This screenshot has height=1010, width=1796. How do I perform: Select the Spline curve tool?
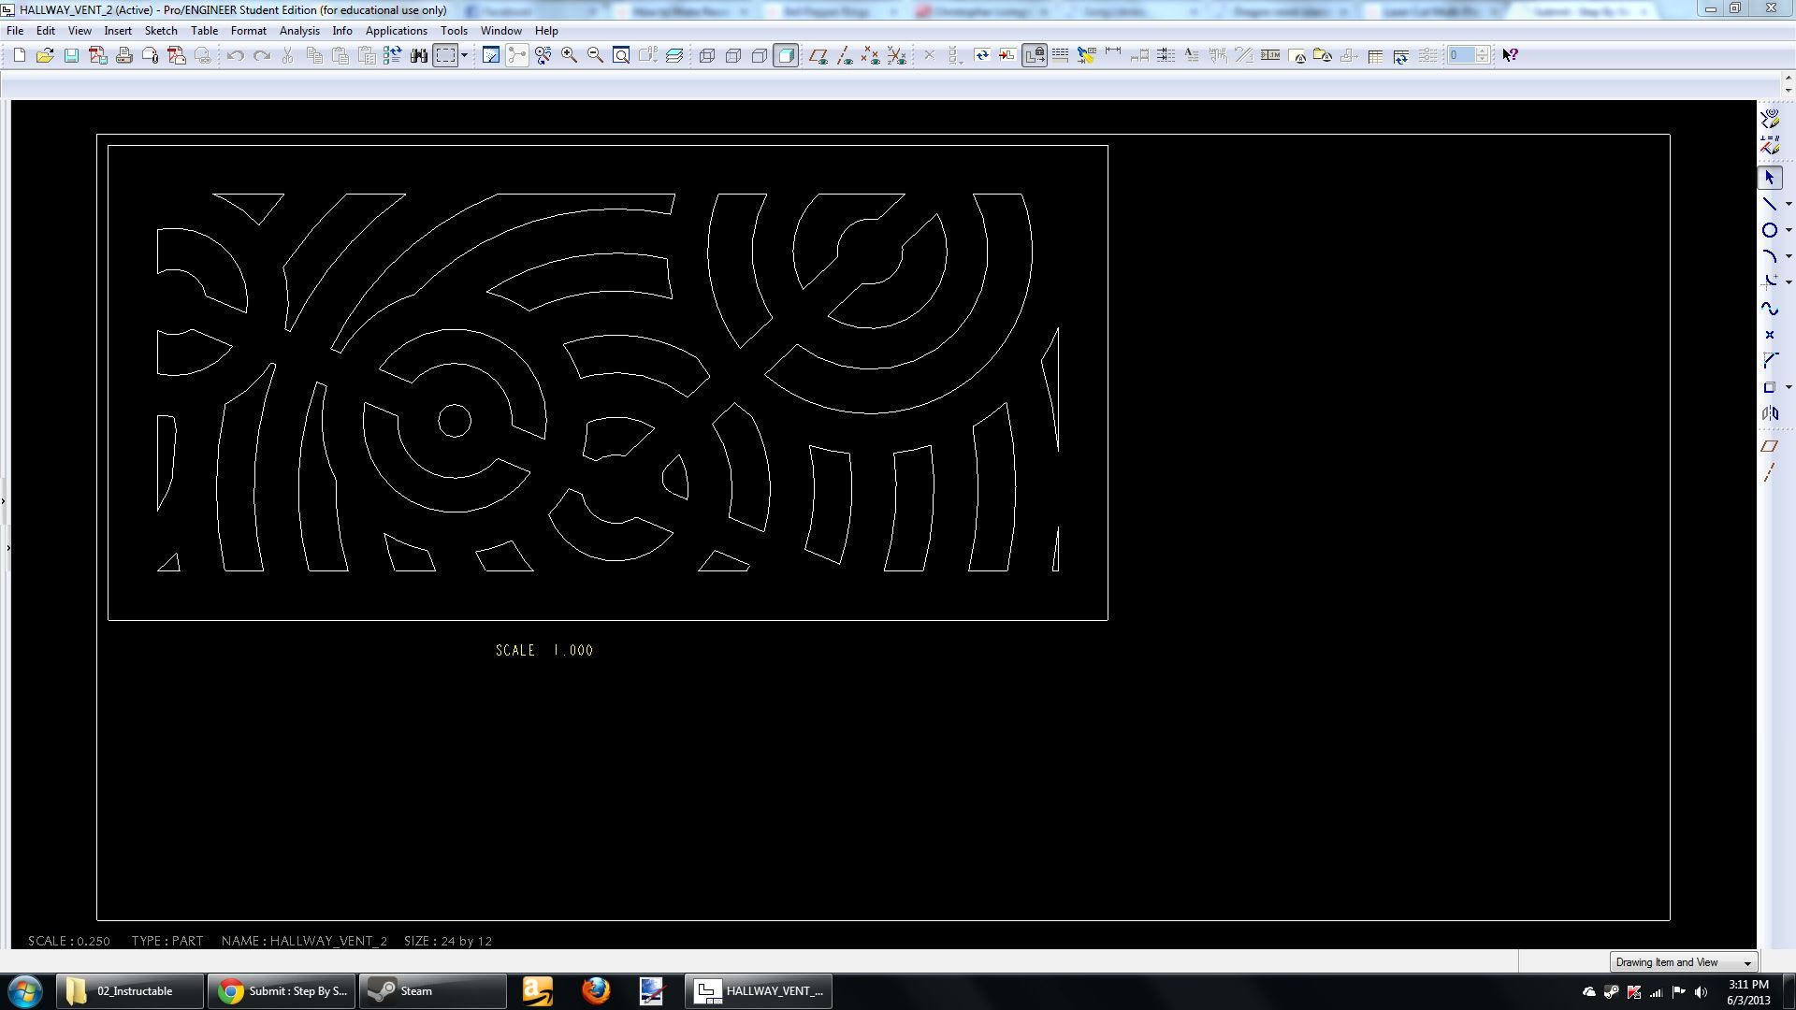tap(1769, 309)
